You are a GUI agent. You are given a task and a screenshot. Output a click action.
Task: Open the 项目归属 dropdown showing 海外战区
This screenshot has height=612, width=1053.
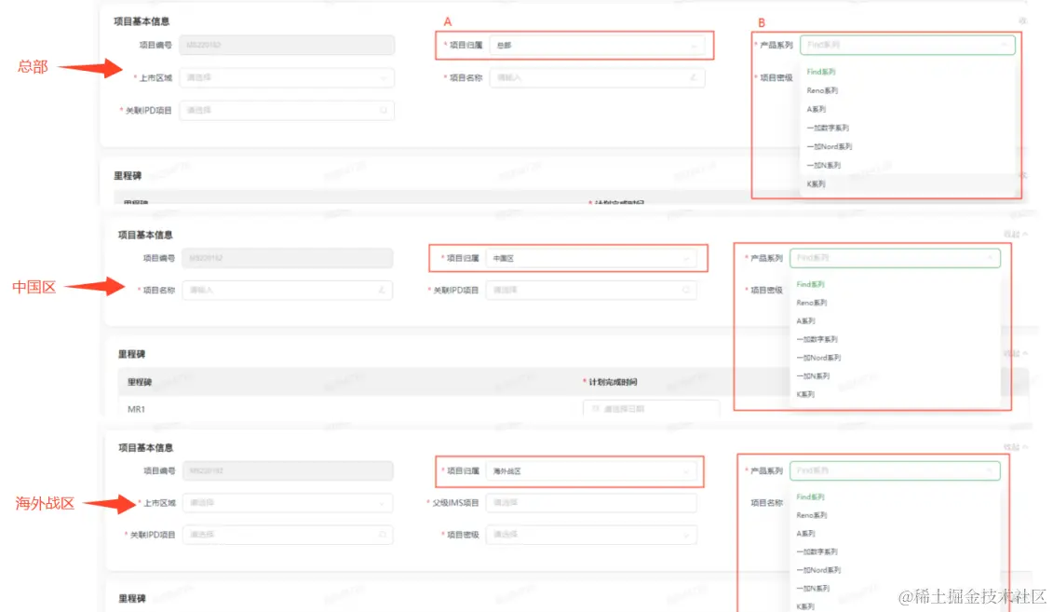coord(591,471)
